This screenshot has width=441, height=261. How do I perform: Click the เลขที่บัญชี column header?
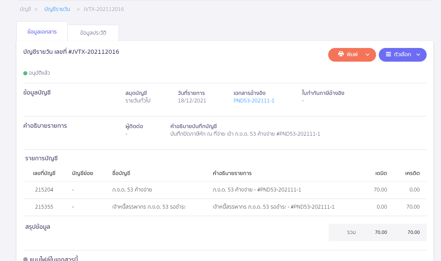44,173
